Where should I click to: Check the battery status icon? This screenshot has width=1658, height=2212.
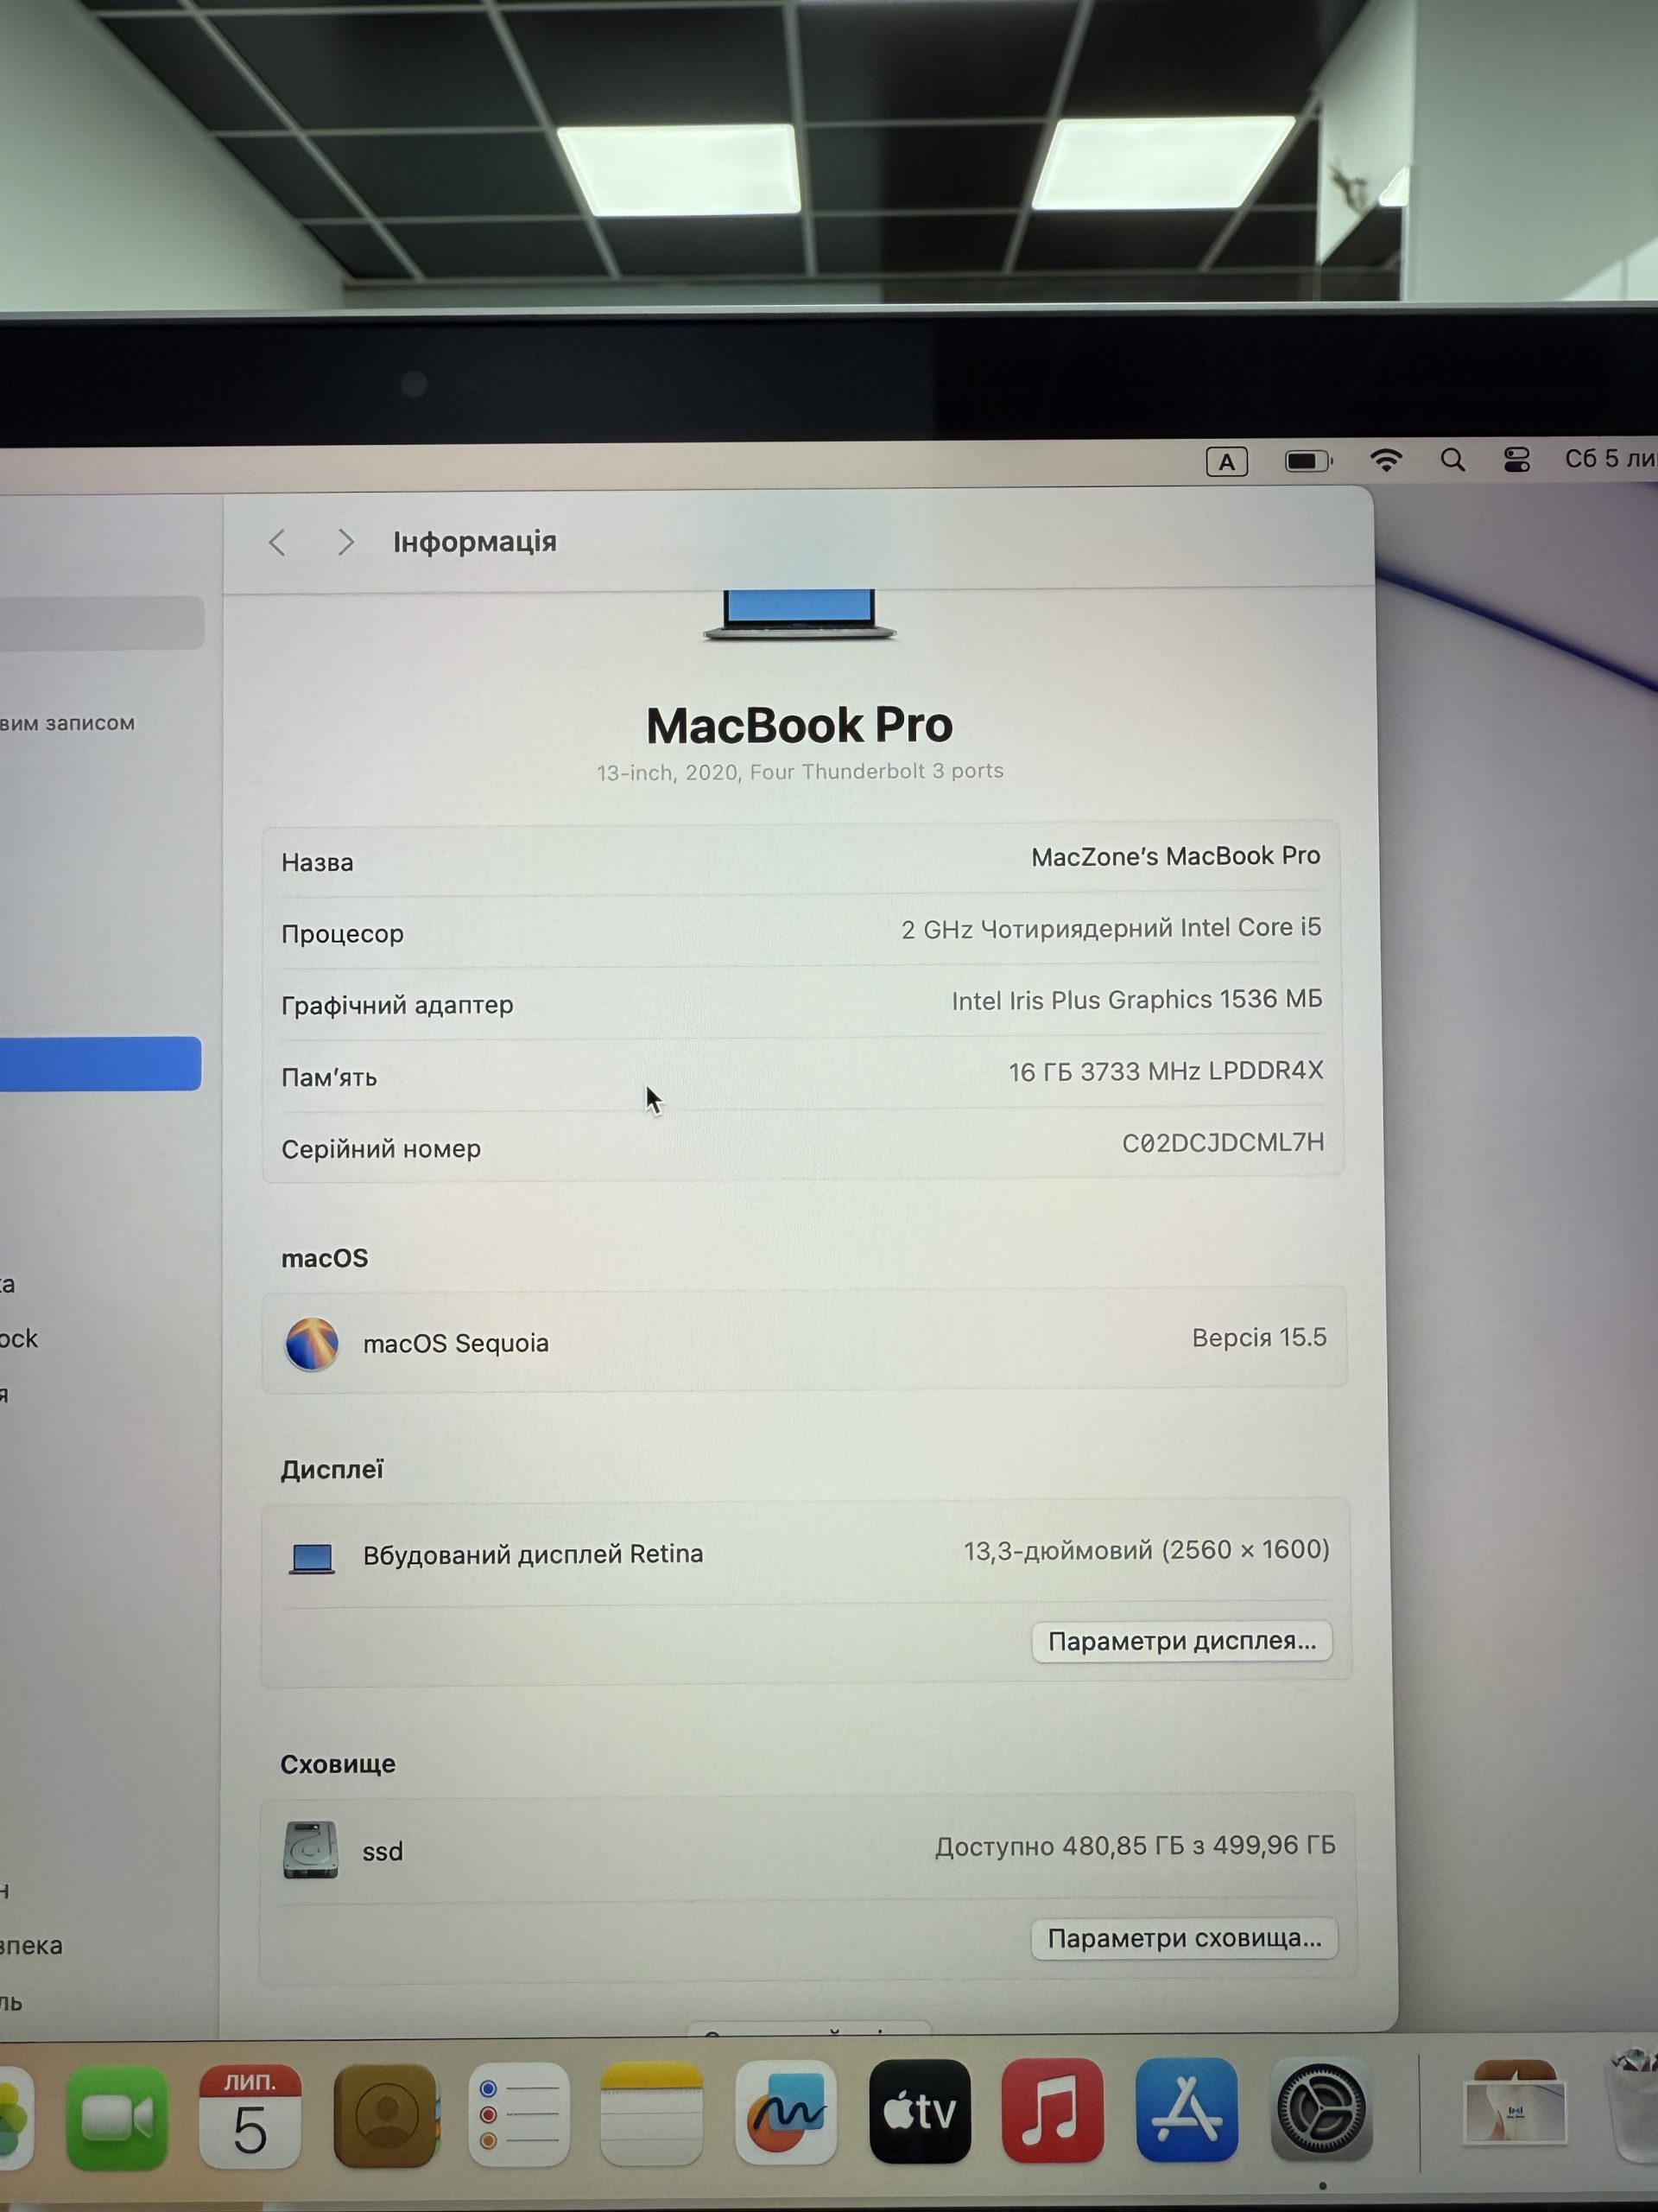click(x=1308, y=461)
